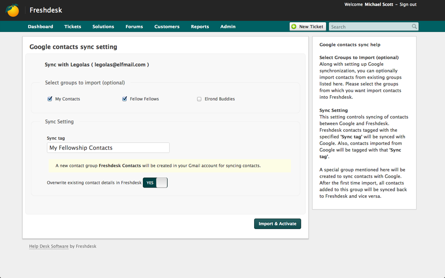
Task: Open Solutions in navigation bar
Action: (103, 26)
